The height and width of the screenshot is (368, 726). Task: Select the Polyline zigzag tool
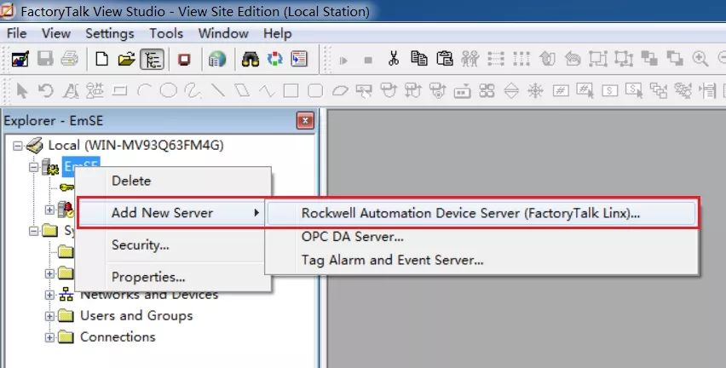(x=267, y=90)
